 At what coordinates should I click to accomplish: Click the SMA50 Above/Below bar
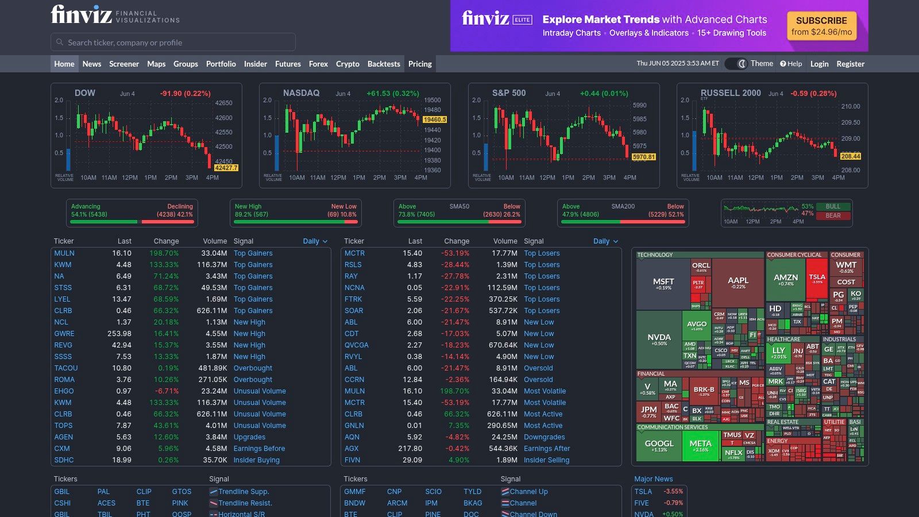[459, 221]
